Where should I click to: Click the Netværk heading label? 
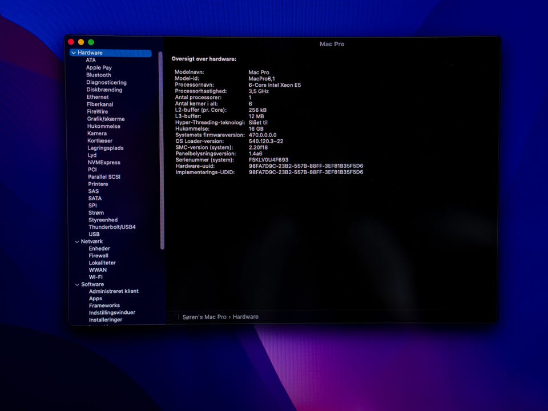tap(91, 241)
